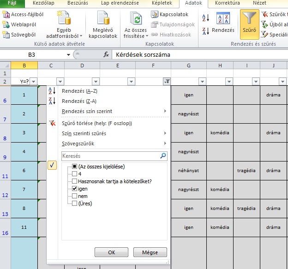Switch to Lap elrendezése ribbon tab
Screen dimensions: 288x269
coord(120,3)
